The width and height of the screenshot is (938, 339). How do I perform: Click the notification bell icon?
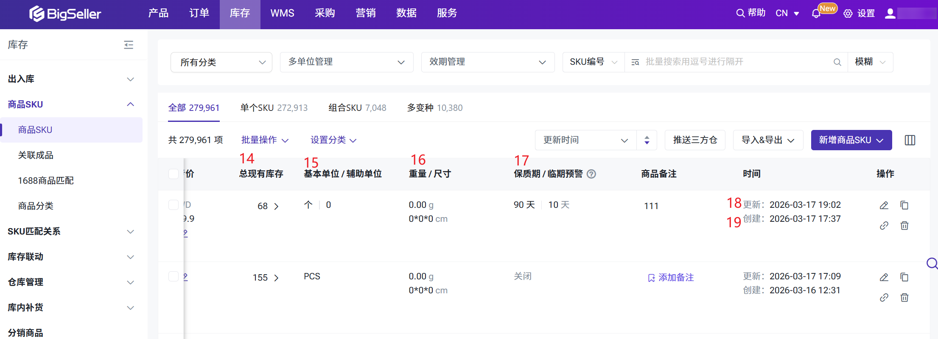816,14
